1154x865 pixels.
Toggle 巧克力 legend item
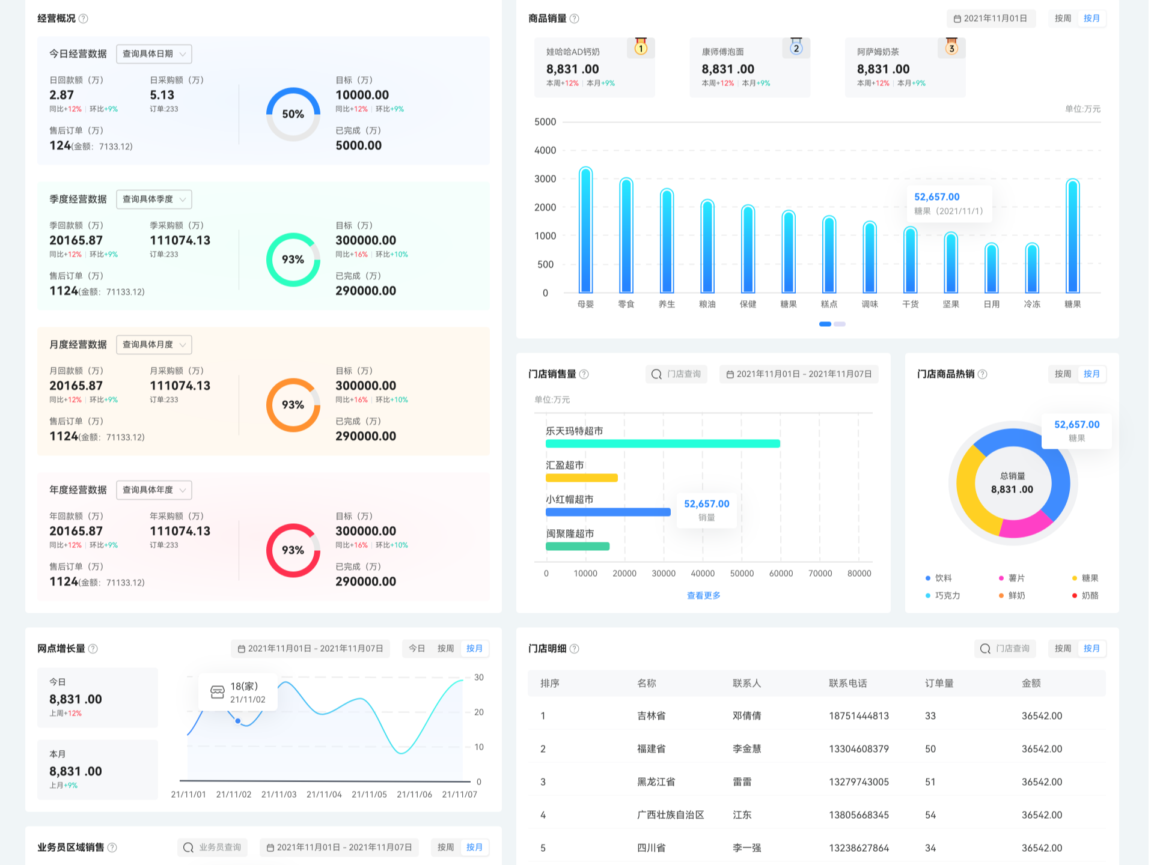click(x=942, y=596)
